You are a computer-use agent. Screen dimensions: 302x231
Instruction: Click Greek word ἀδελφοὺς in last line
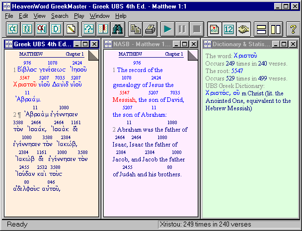click(x=26, y=189)
